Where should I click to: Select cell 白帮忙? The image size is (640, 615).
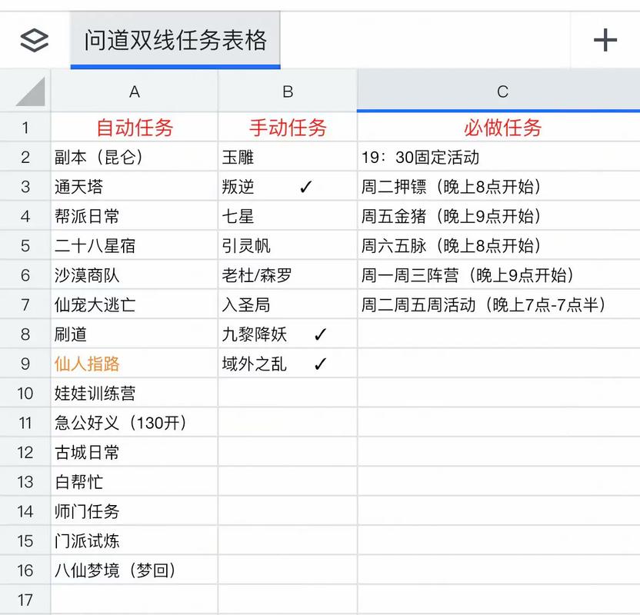point(135,482)
